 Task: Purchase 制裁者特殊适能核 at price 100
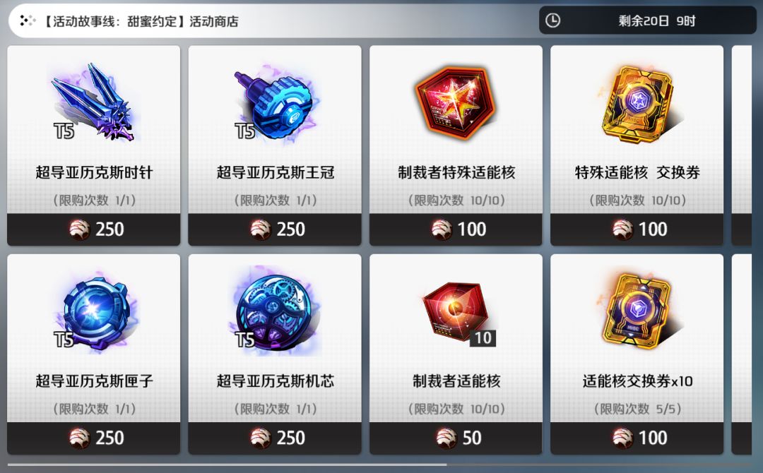pyautogui.click(x=456, y=229)
